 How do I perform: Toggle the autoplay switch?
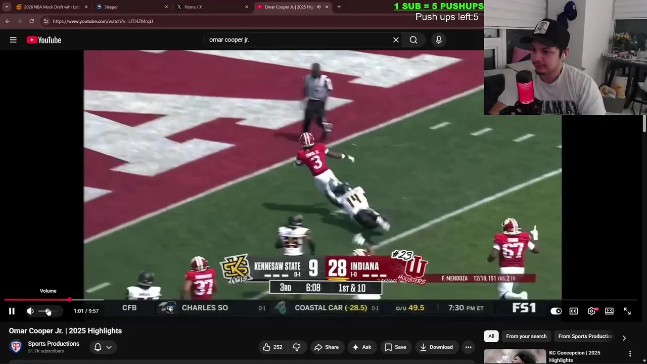point(556,311)
